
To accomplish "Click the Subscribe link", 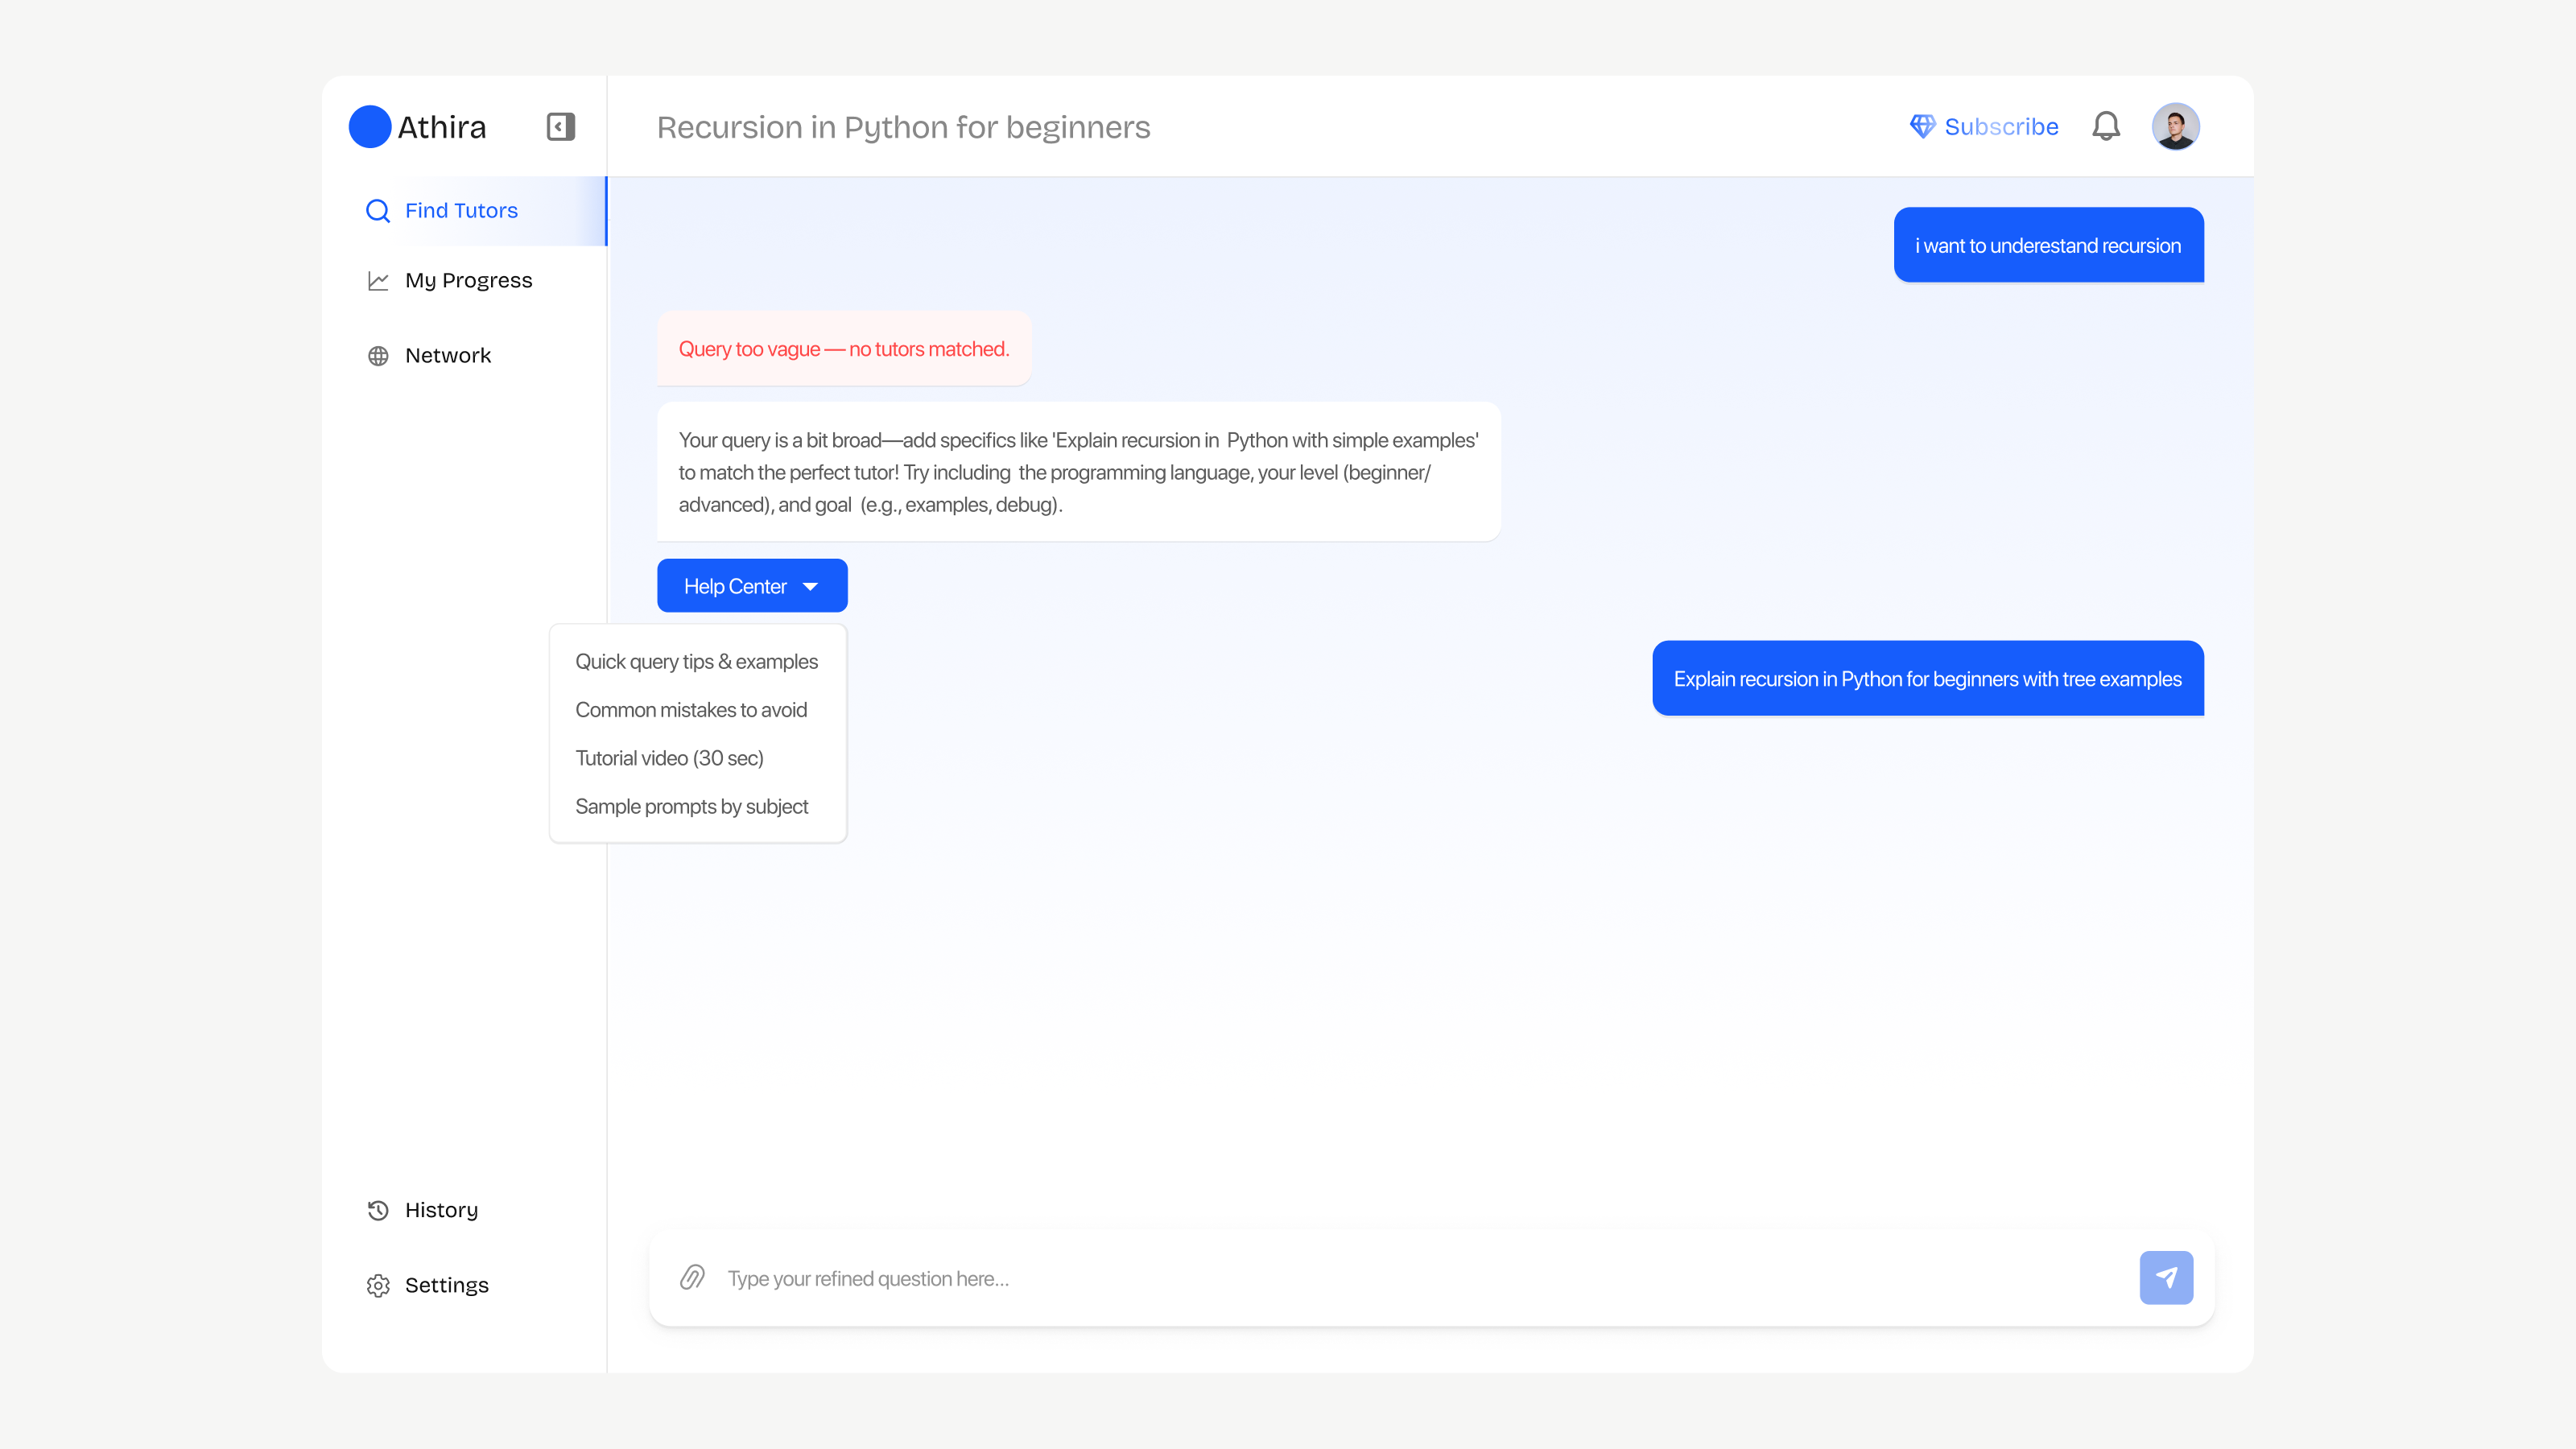I will (x=2000, y=127).
